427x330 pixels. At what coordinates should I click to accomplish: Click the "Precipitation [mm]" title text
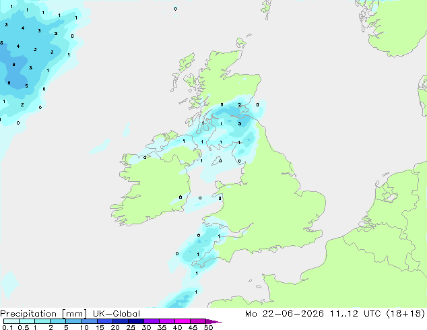pos(43,314)
